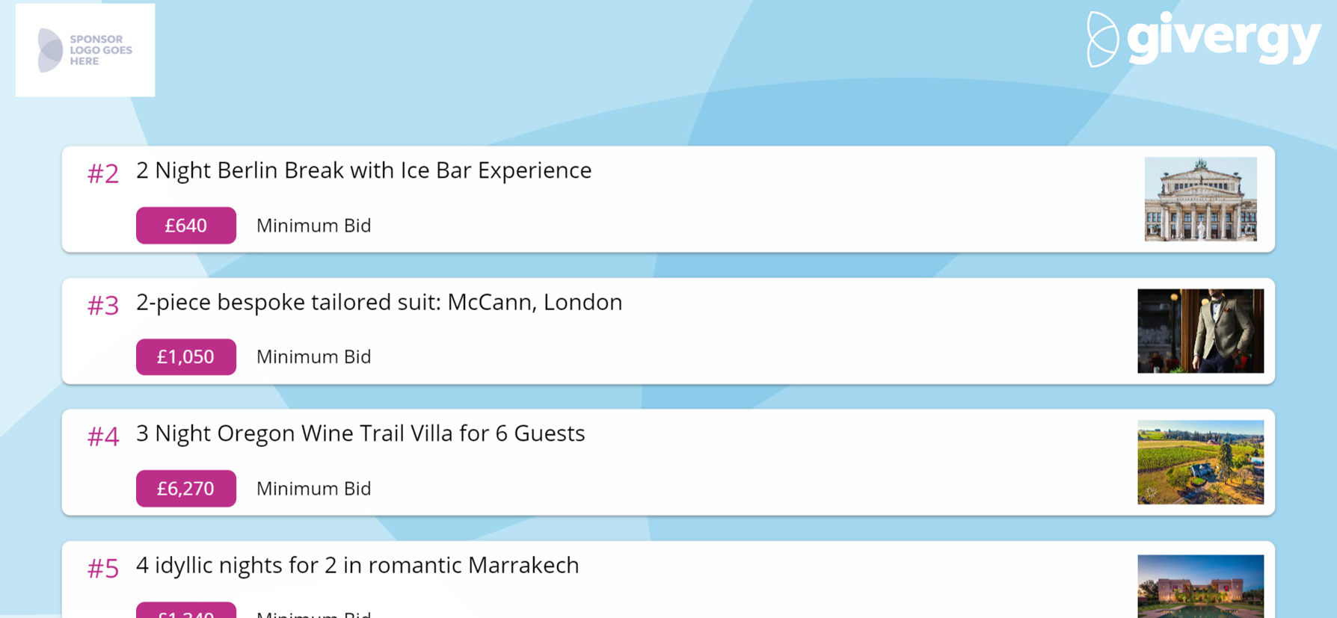The height and width of the screenshot is (618, 1337).
Task: Open the Marrakech villa thumbnail
Action: click(x=1200, y=586)
